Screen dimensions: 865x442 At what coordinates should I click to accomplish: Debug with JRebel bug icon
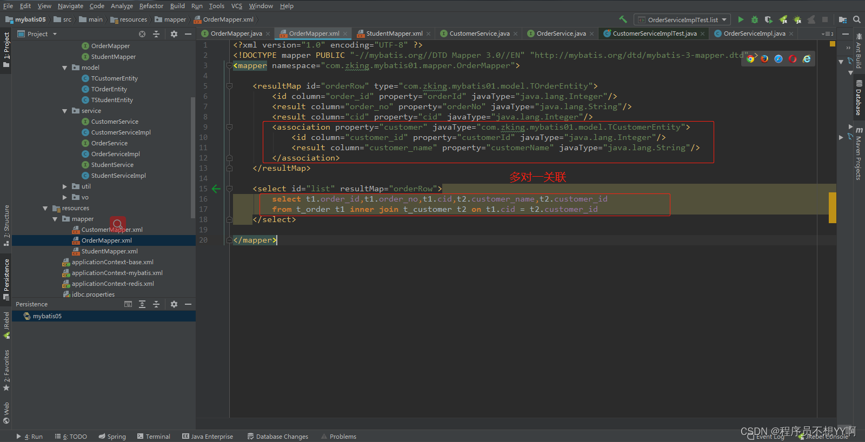point(797,19)
